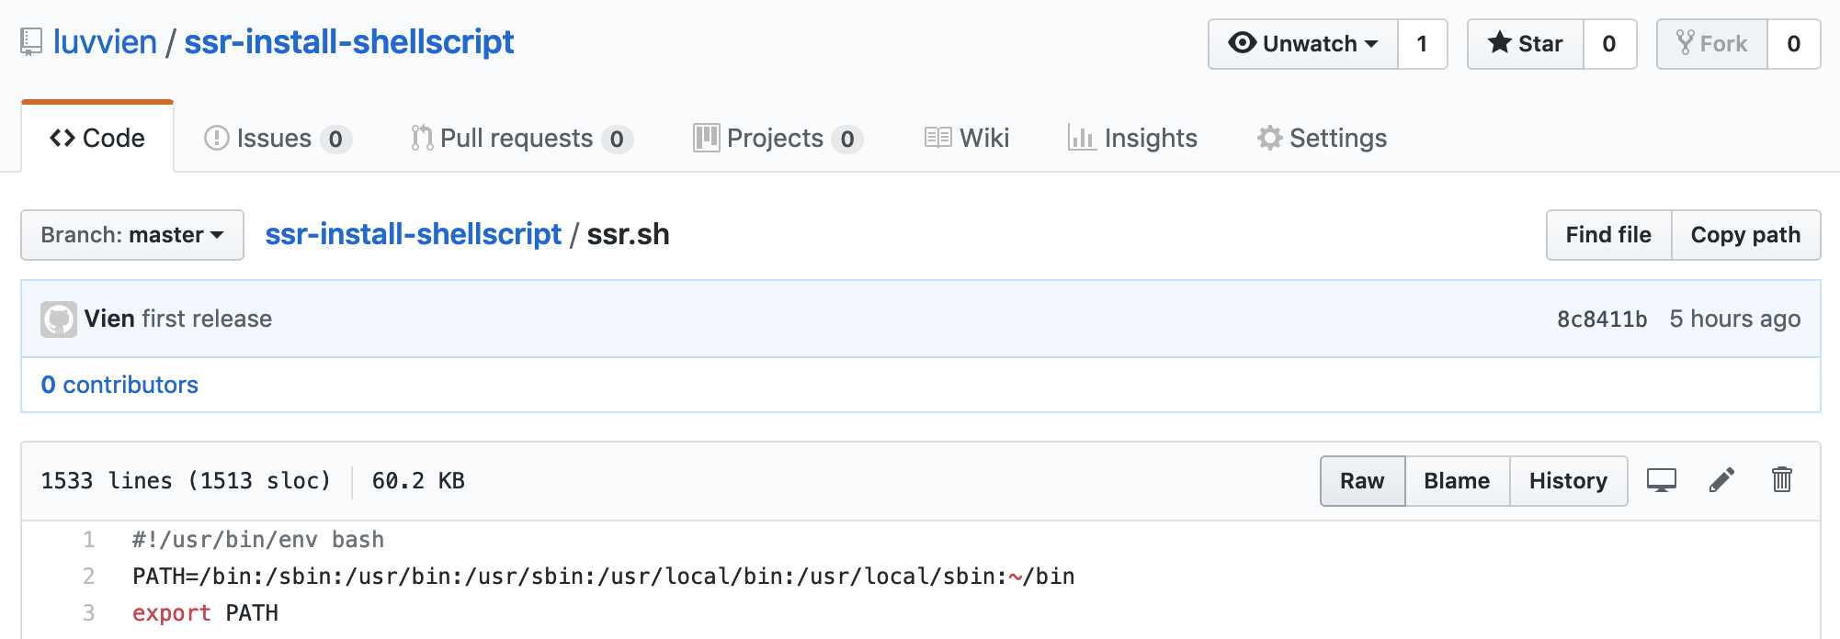
Task: Click the '60.2 KB' file size text
Action: (x=418, y=481)
